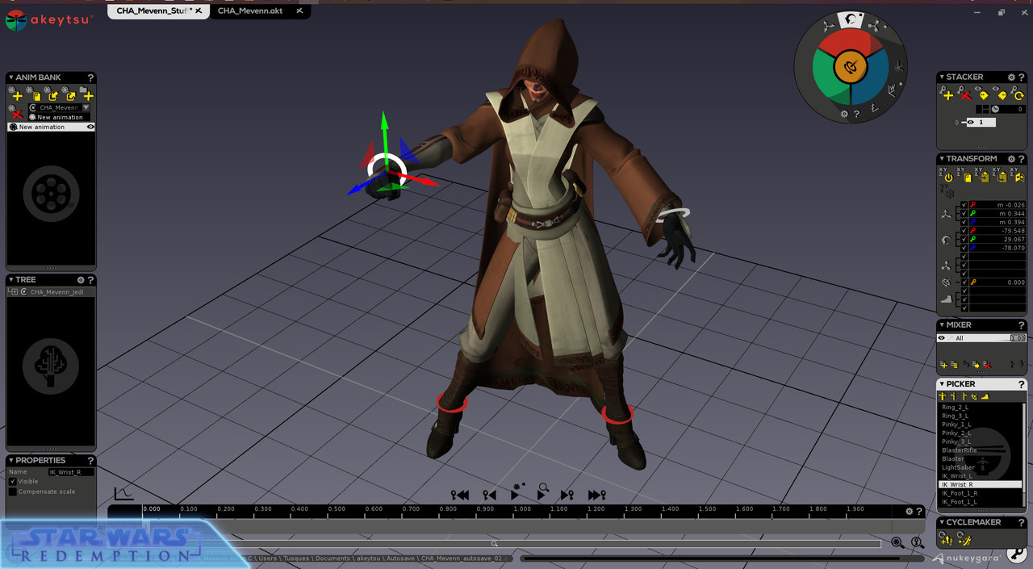The width and height of the screenshot is (1033, 569).
Task: Collapse the PROPERTIES panel
Action: click(11, 460)
